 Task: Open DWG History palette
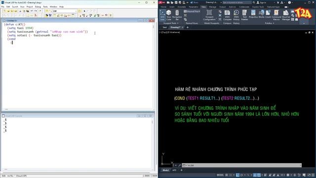(236, 15)
